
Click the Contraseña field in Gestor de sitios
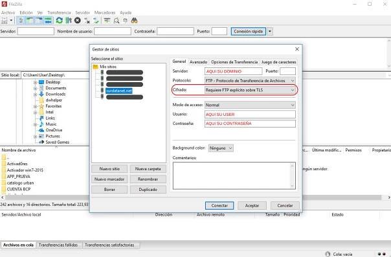250,124
